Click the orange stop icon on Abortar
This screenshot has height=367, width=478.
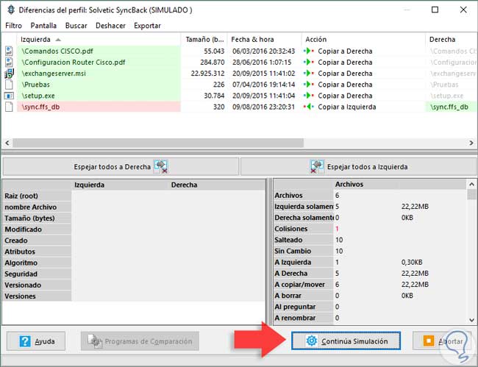click(428, 341)
